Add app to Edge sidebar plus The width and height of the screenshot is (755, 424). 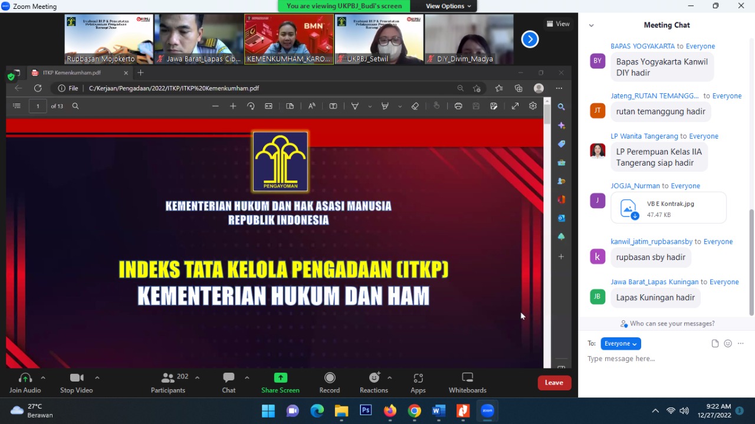tap(561, 257)
